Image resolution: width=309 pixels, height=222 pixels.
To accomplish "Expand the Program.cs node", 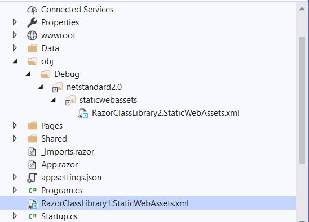I will pyautogui.click(x=15, y=190).
